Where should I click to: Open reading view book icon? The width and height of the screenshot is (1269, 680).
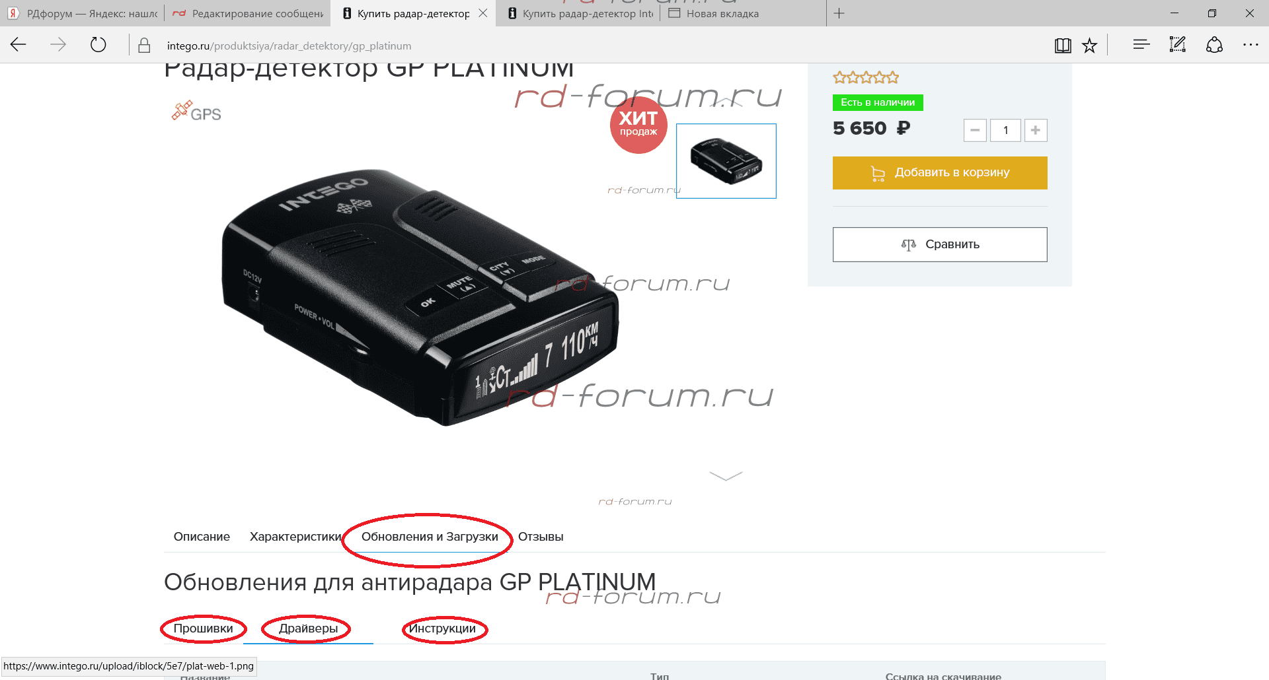pos(1063,46)
